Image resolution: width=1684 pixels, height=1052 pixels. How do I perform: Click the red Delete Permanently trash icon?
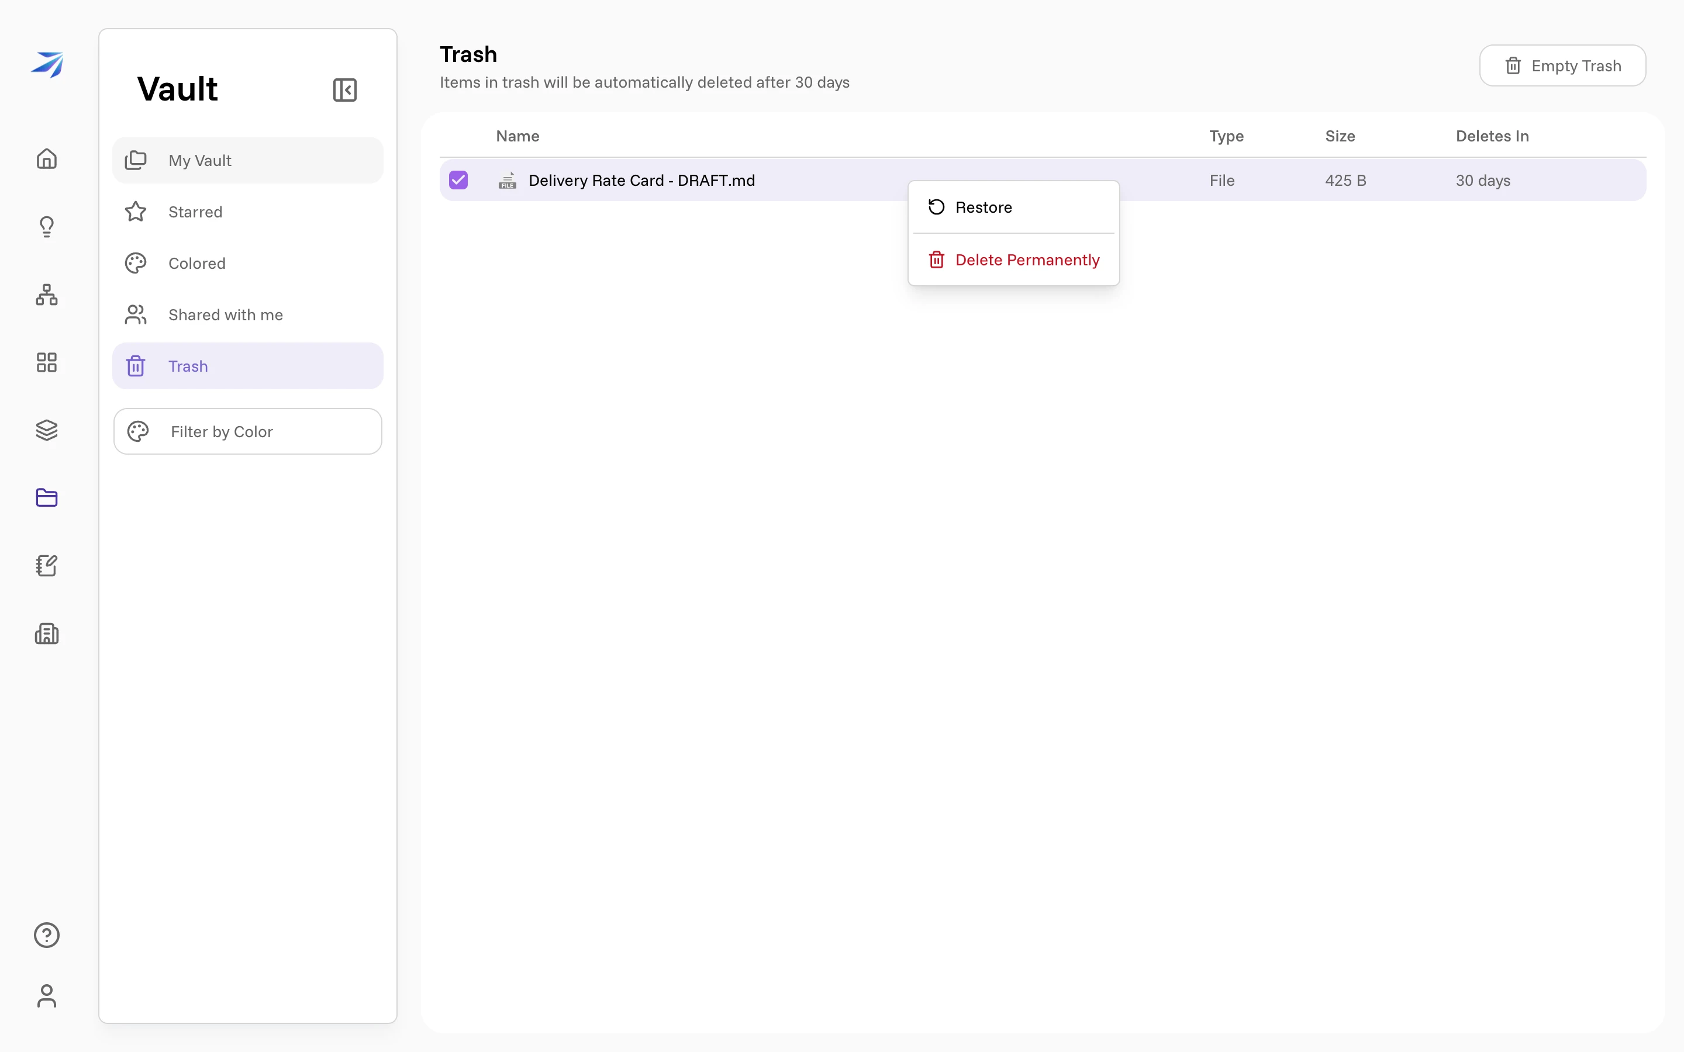[937, 259]
